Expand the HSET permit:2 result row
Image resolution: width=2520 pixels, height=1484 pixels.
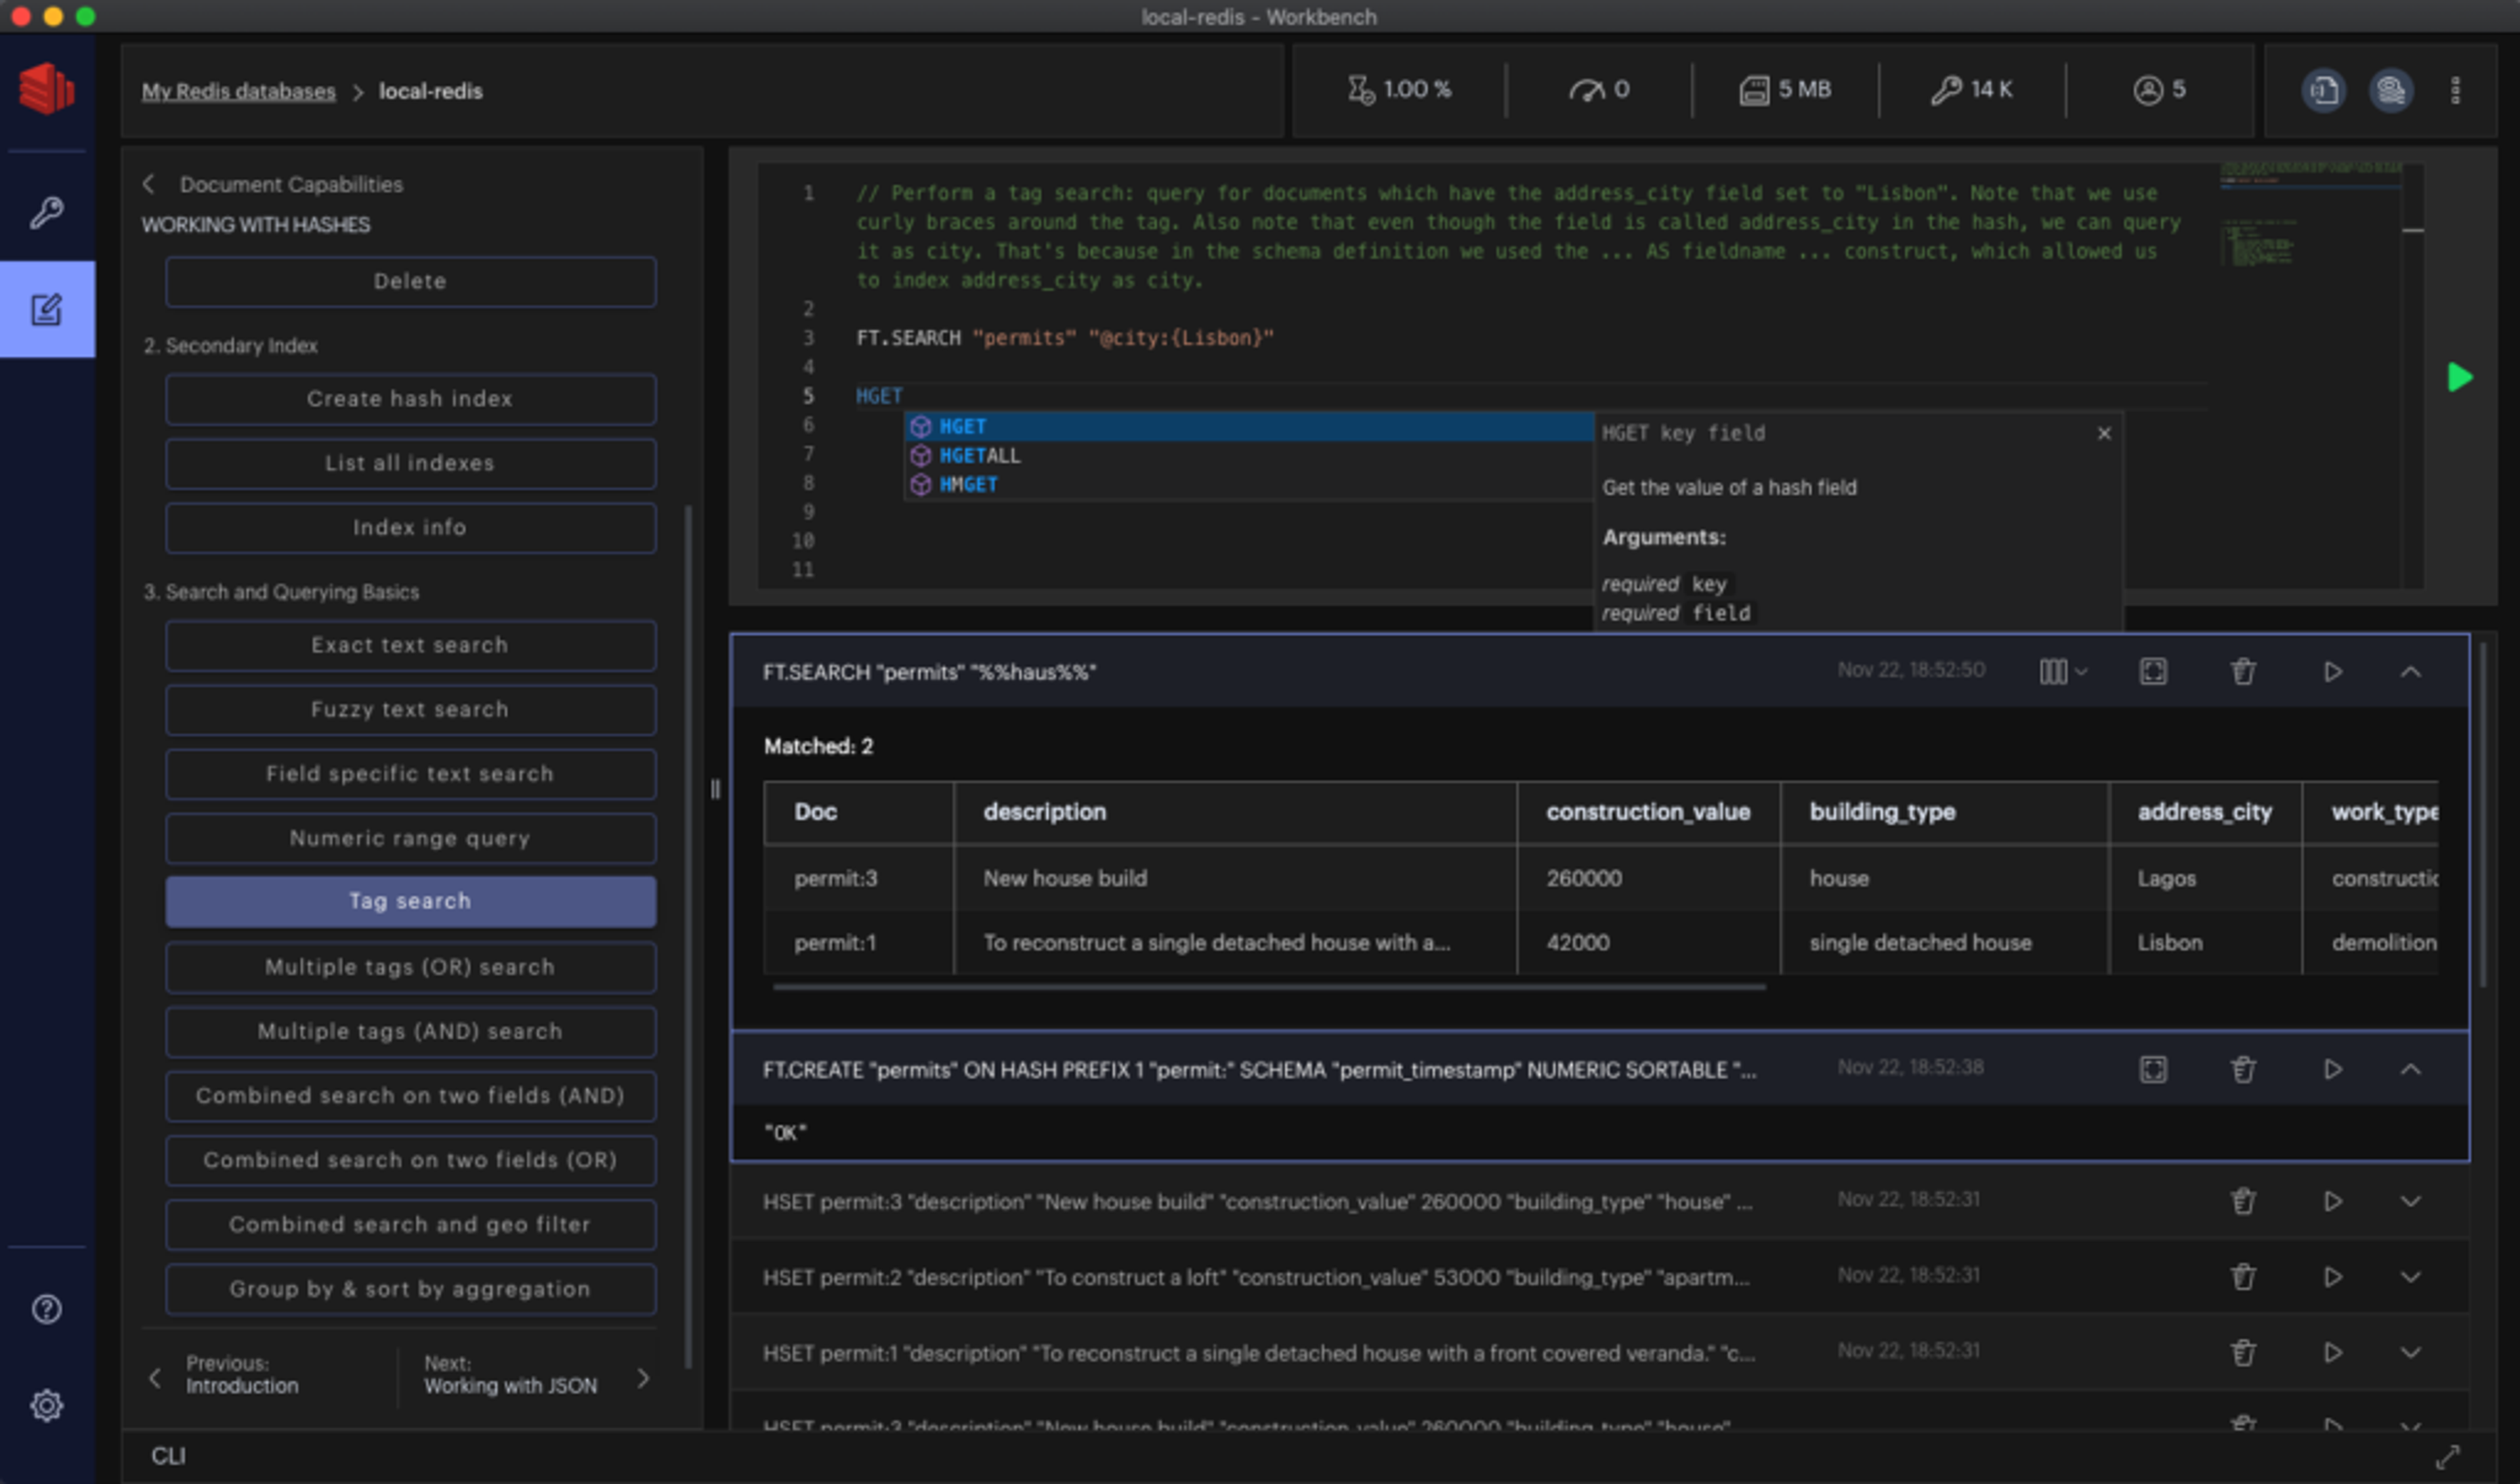[2410, 1277]
